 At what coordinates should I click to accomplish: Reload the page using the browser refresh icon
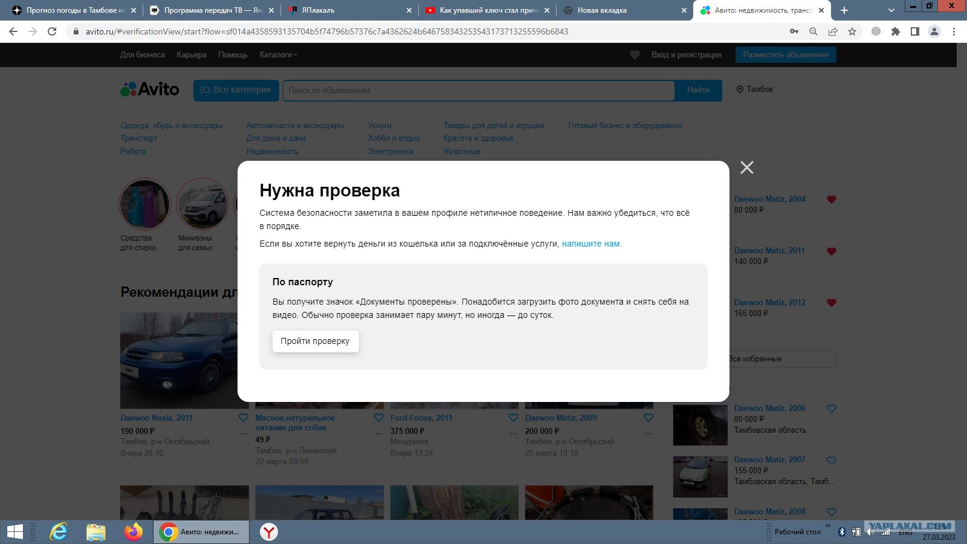(52, 31)
